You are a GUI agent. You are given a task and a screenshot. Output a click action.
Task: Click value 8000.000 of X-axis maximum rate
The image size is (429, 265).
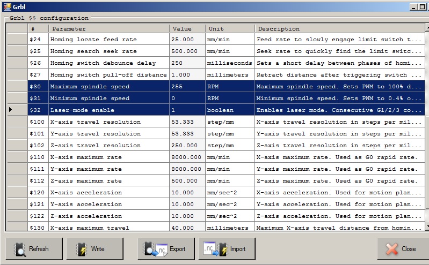(x=187, y=157)
